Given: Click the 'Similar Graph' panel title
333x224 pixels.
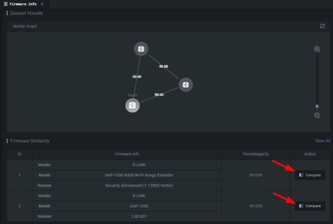Looking at the screenshot, I should point(25,26).
